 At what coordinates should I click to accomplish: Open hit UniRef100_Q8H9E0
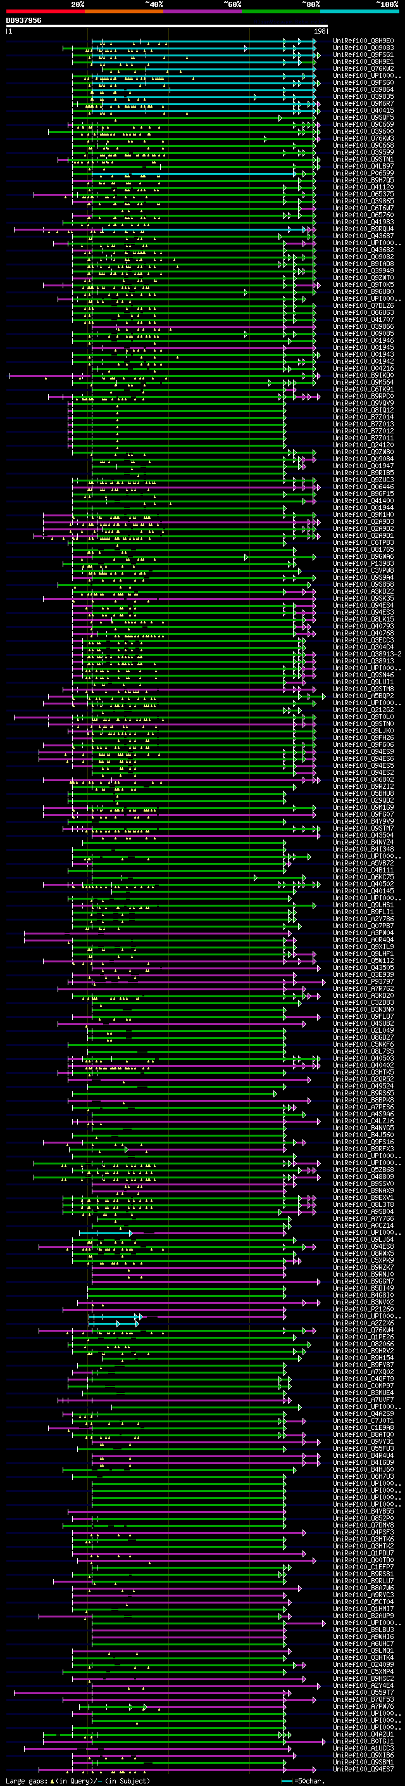click(x=363, y=41)
